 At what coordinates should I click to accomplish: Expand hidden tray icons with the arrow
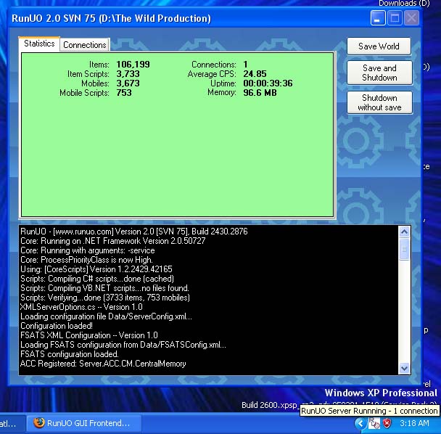tap(360, 423)
